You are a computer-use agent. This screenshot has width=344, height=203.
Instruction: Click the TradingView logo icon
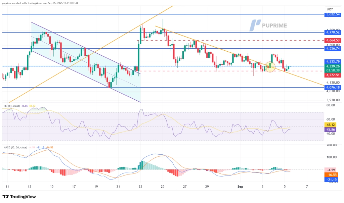coord(6,197)
